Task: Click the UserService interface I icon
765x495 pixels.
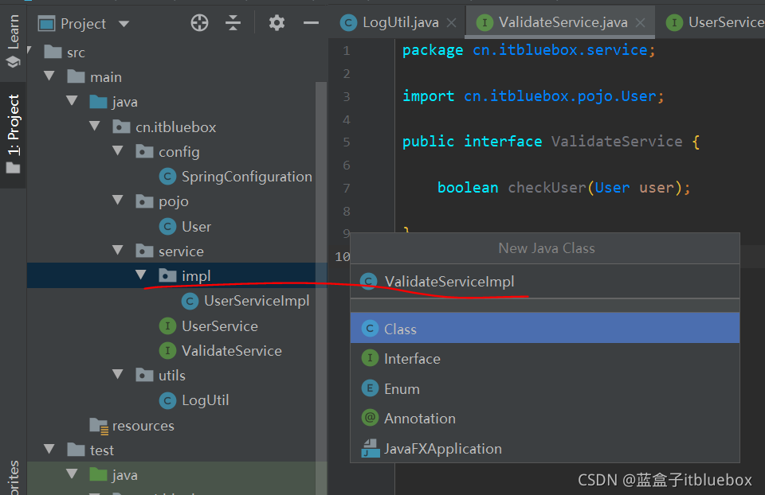Action: click(x=168, y=326)
